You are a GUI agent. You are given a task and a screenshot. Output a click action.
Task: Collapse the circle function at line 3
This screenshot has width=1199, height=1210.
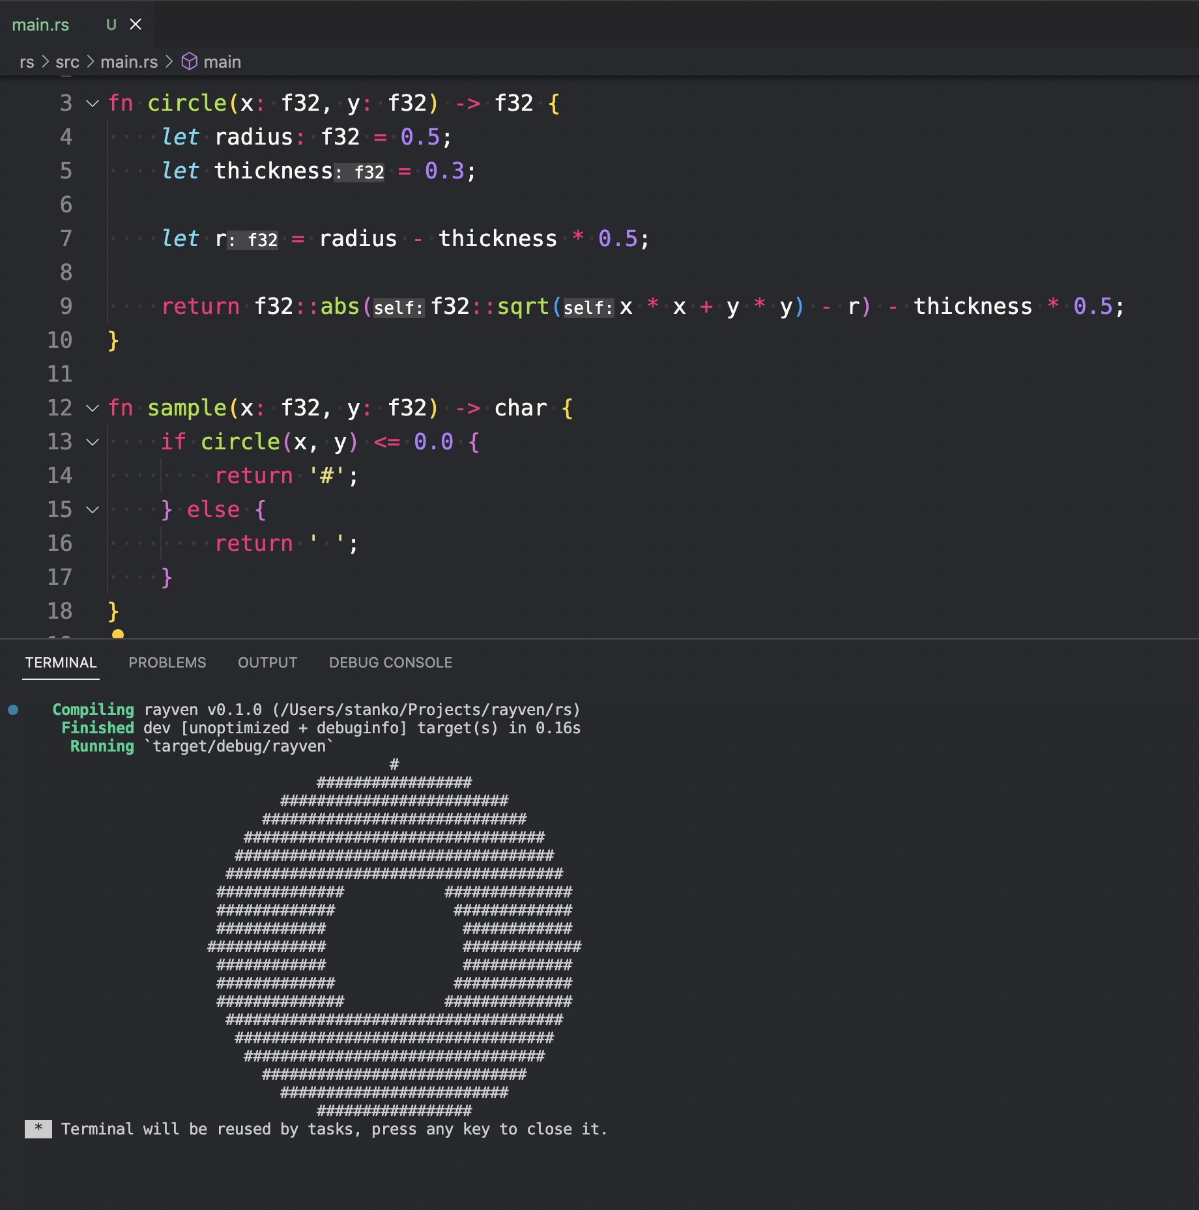[93, 103]
